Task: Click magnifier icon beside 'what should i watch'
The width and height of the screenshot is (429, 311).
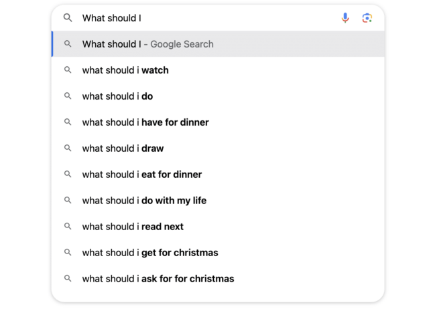Action: 68,70
